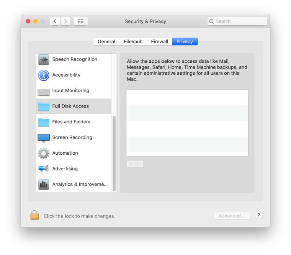Click the Input Monitoring keyboard icon
This screenshot has height=255, width=291.
(x=44, y=91)
